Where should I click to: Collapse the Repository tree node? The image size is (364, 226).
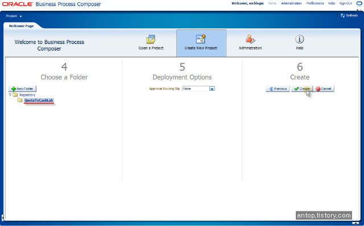10,95
